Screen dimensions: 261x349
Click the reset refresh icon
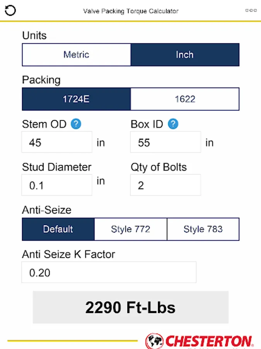[x=10, y=10]
